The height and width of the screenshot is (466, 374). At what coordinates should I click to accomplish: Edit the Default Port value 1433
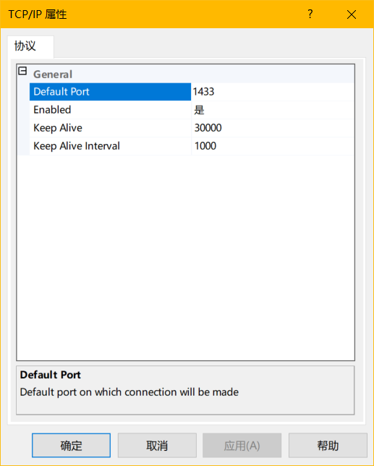[x=273, y=92]
